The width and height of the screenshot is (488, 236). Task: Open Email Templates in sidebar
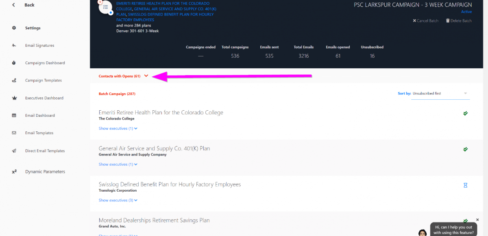39,133
